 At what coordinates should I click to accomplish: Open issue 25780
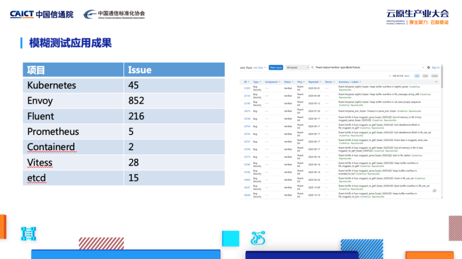coord(247,165)
